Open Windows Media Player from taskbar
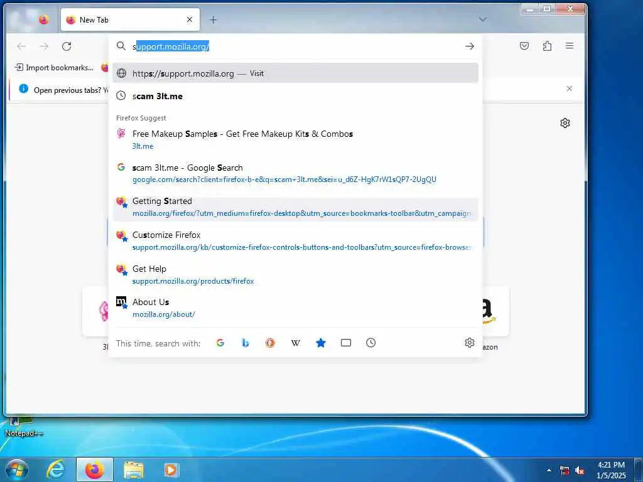The image size is (643, 482). 171,469
